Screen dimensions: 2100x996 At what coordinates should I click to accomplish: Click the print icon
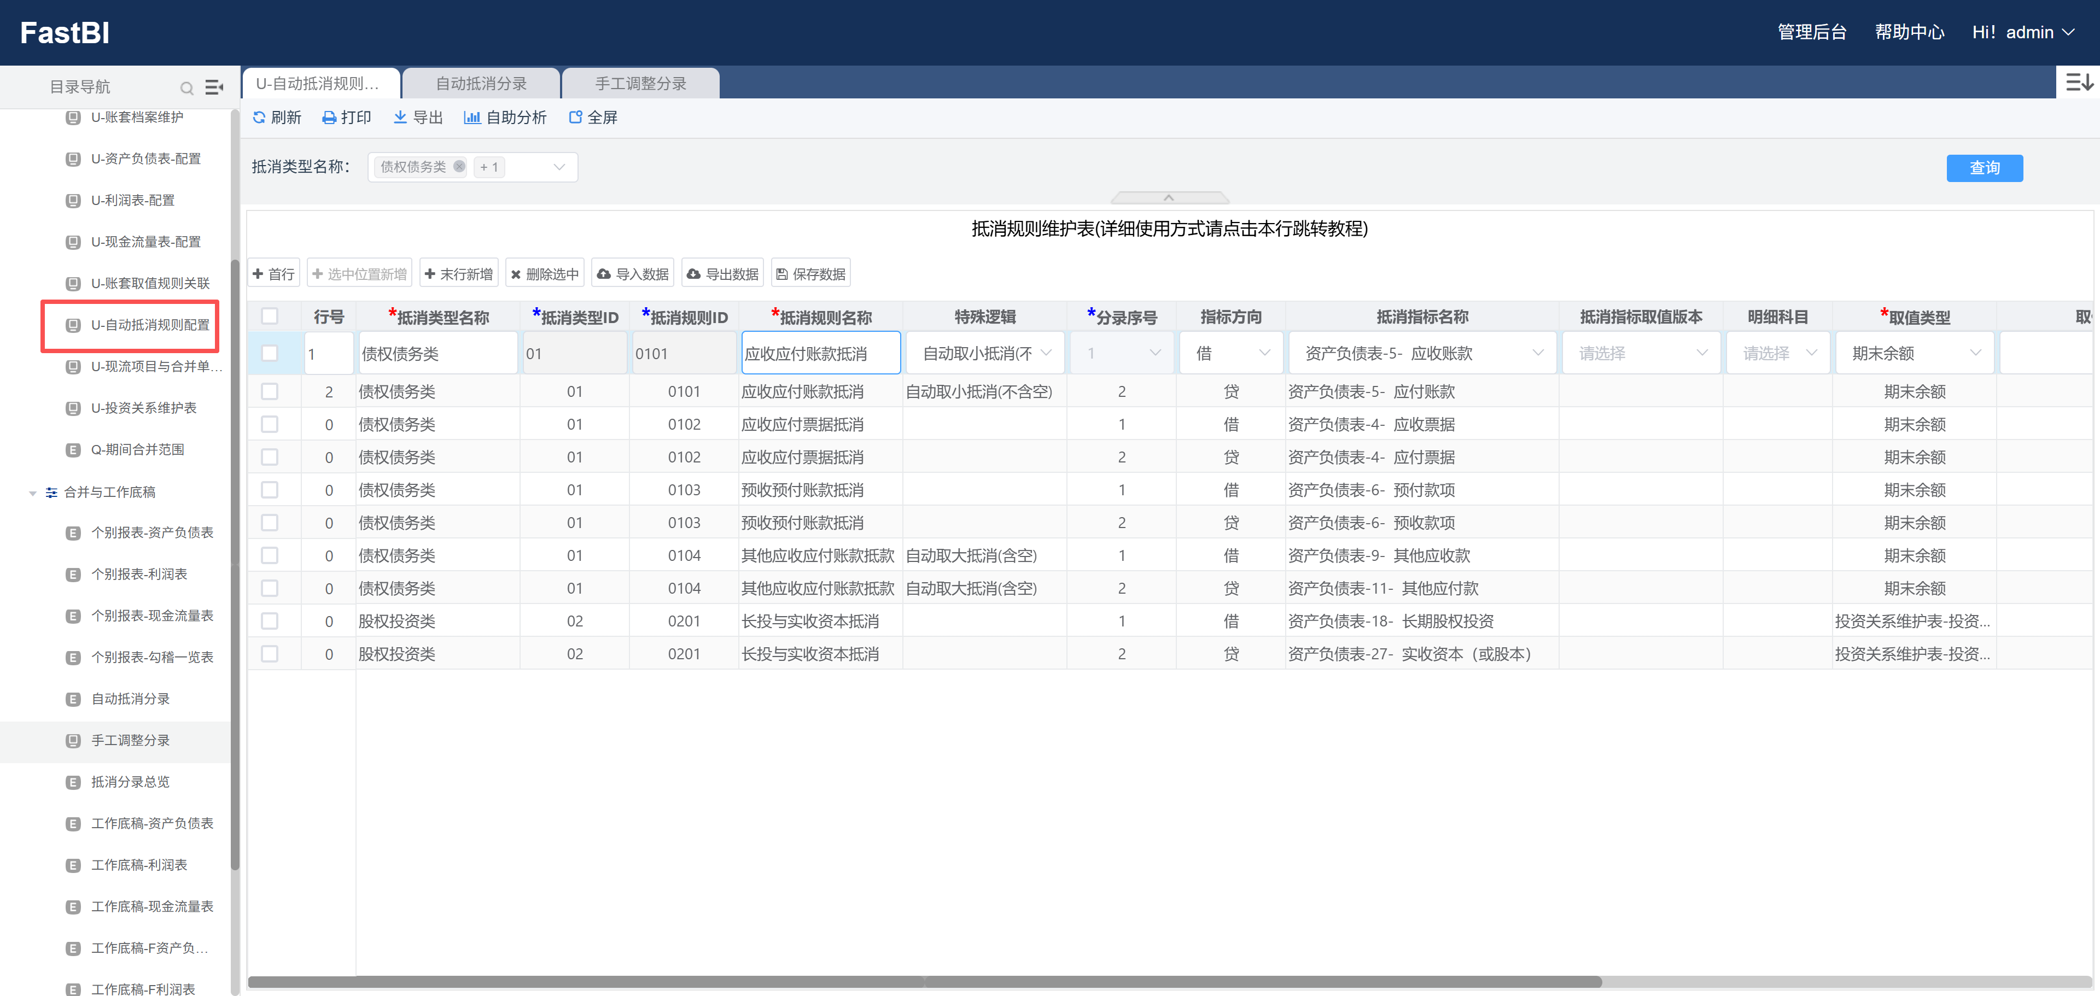329,118
